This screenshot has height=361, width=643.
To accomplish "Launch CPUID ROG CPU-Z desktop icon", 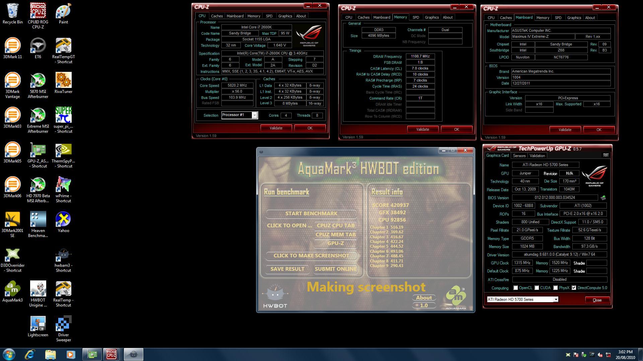I will click(38, 16).
